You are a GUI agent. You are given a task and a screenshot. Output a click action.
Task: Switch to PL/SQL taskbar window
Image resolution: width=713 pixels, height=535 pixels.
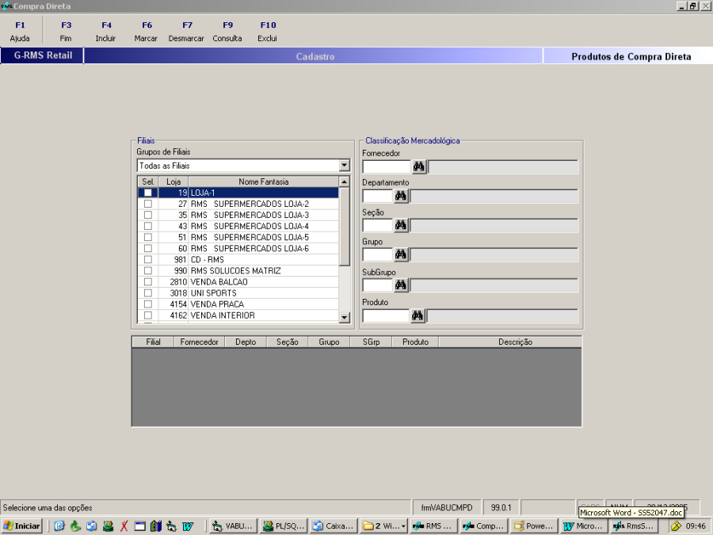click(284, 526)
